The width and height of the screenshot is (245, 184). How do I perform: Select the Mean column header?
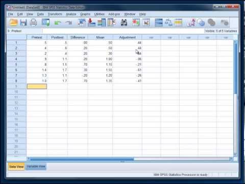(x=100, y=37)
